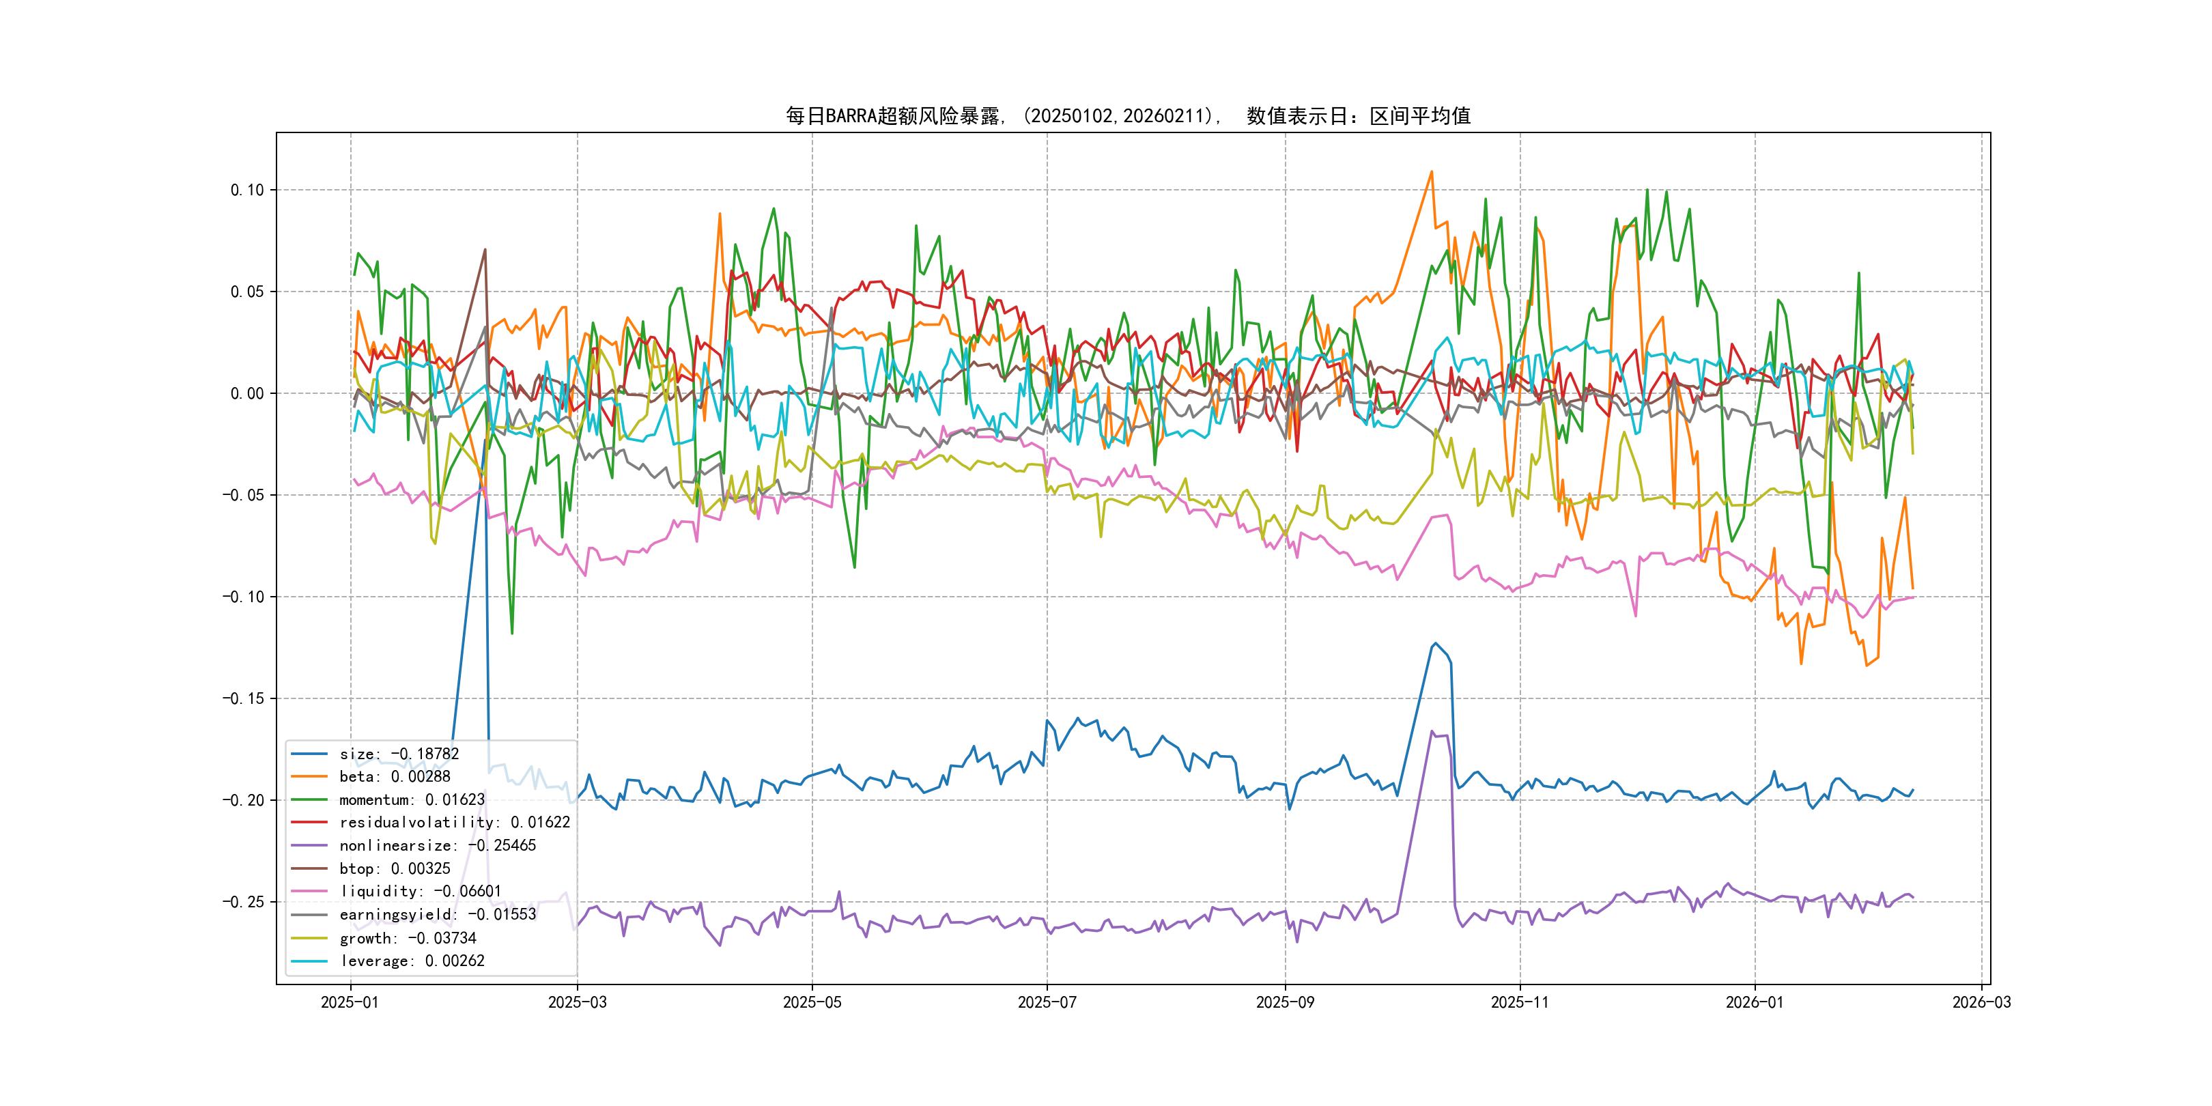Click the 0.00 y-axis tick label

click(x=247, y=393)
